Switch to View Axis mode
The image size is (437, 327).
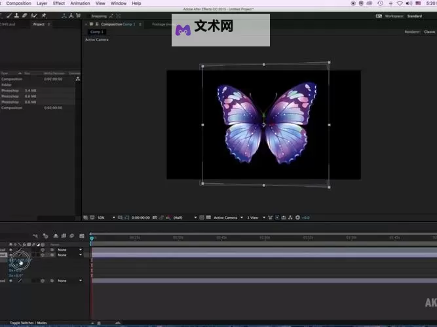coord(79,16)
